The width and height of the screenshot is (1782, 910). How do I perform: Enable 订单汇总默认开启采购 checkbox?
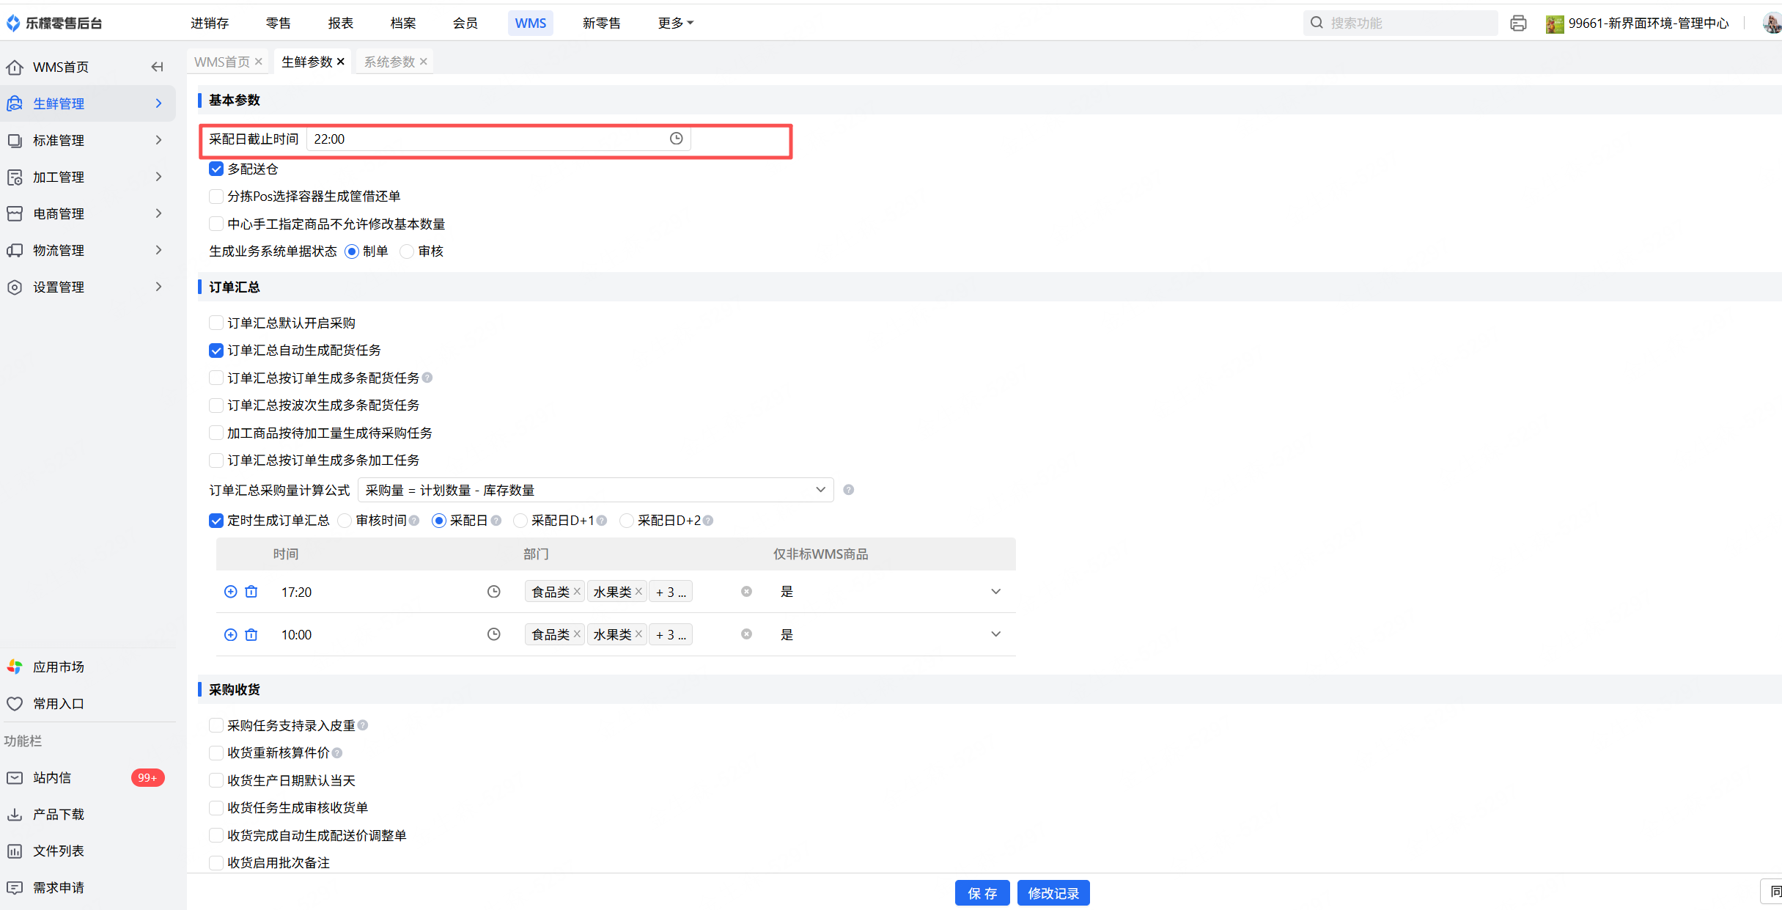pos(216,323)
